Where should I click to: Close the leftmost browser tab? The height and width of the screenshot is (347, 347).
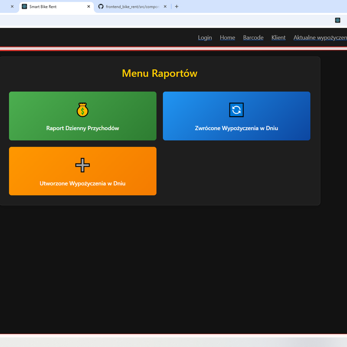click(x=12, y=7)
